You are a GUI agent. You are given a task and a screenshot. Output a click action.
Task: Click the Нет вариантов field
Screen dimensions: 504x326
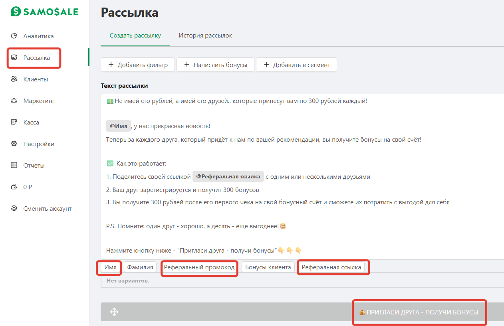coord(302,281)
